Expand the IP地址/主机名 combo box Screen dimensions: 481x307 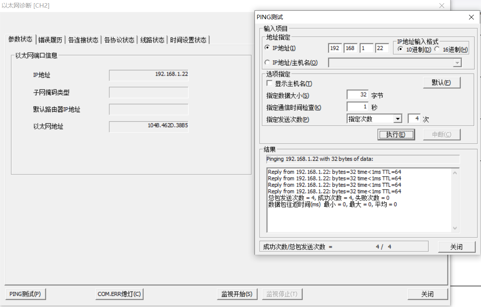pos(457,63)
